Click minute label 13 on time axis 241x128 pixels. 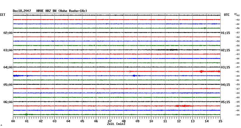[x=193, y=121]
